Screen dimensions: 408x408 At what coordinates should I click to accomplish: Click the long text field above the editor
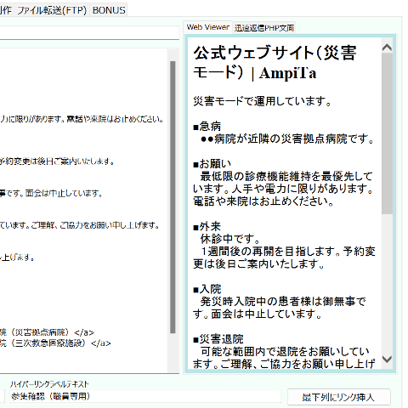[x=89, y=33]
